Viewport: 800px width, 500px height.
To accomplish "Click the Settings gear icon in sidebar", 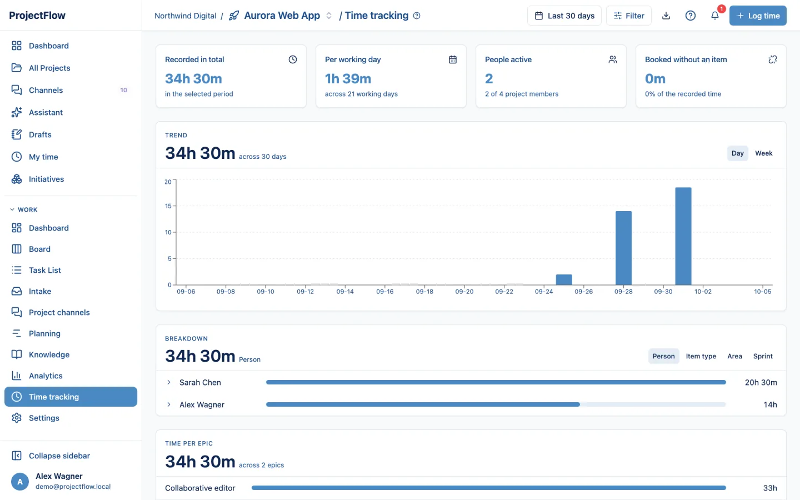I will point(17,418).
